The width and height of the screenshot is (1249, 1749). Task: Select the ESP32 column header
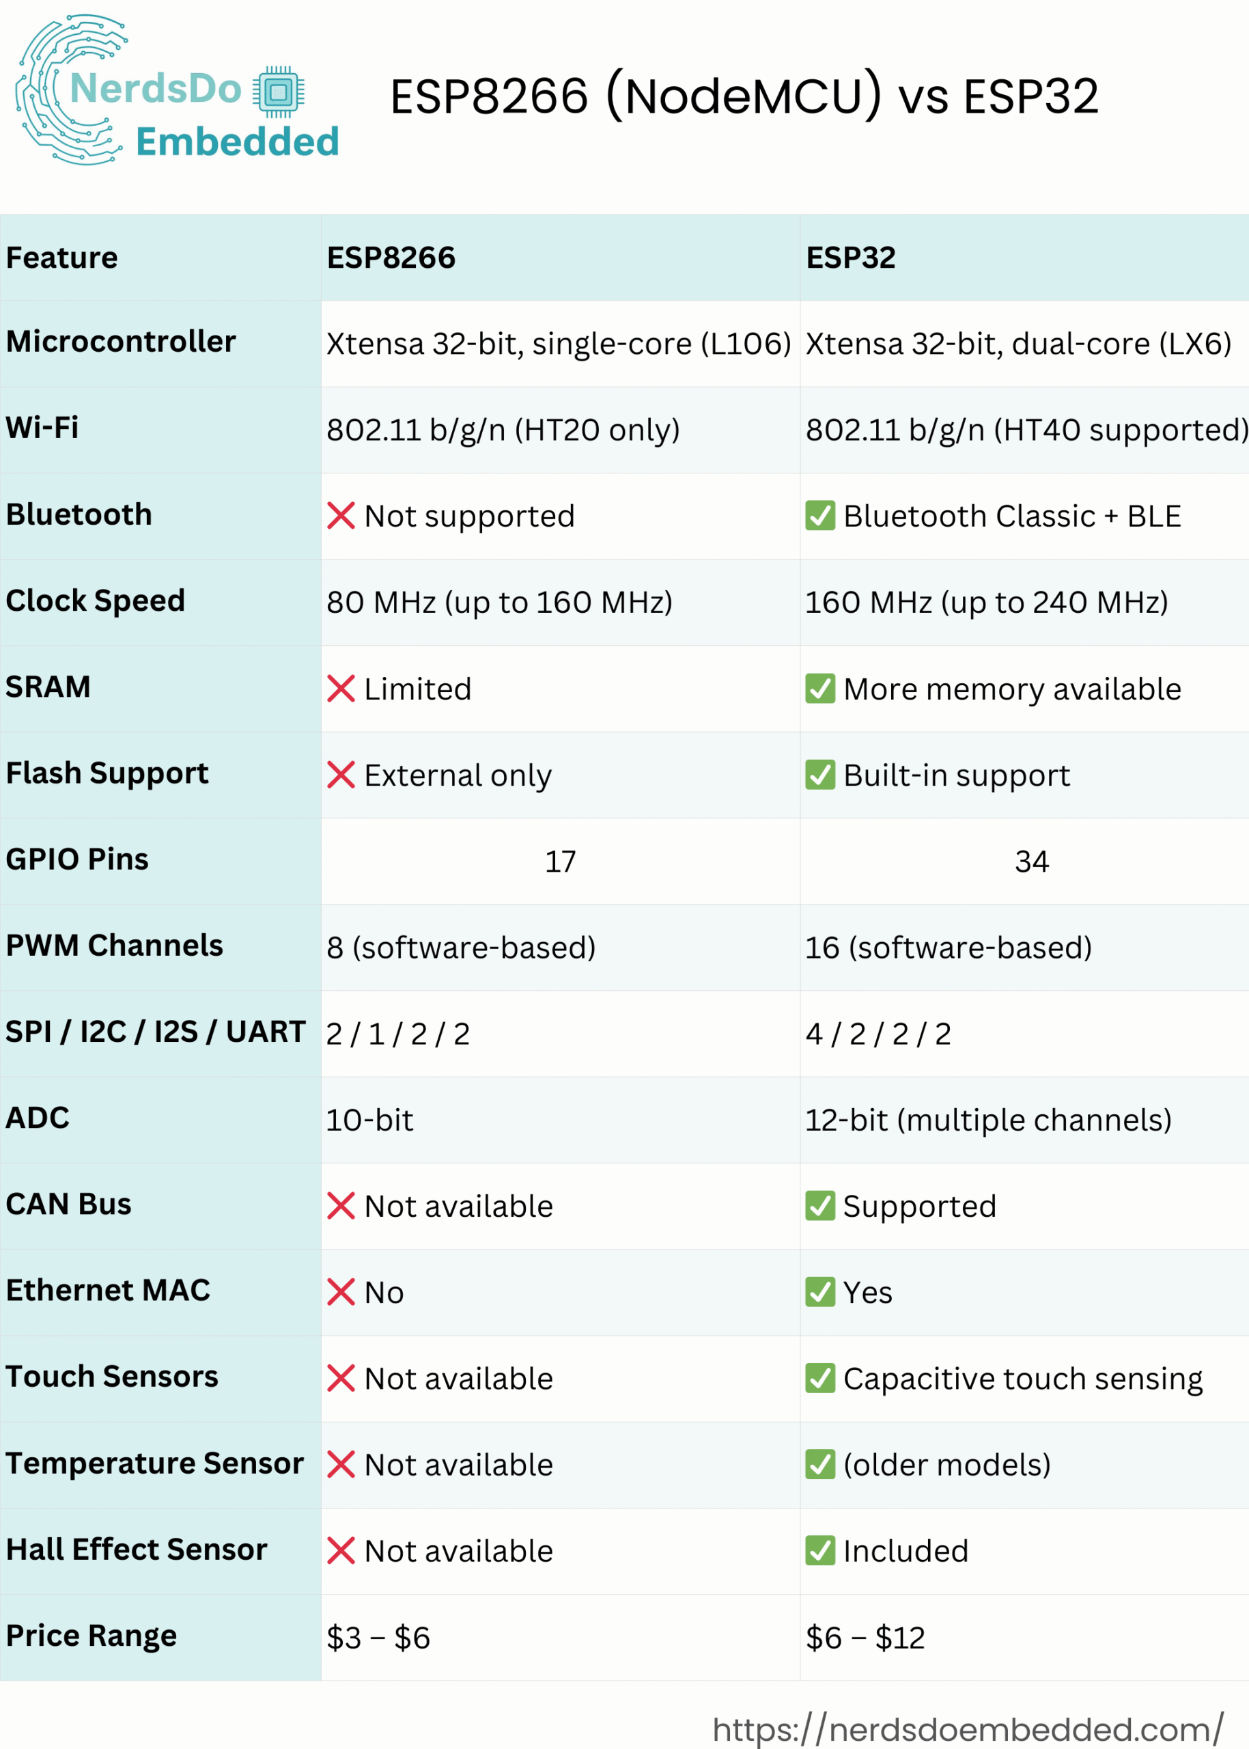click(x=1024, y=258)
